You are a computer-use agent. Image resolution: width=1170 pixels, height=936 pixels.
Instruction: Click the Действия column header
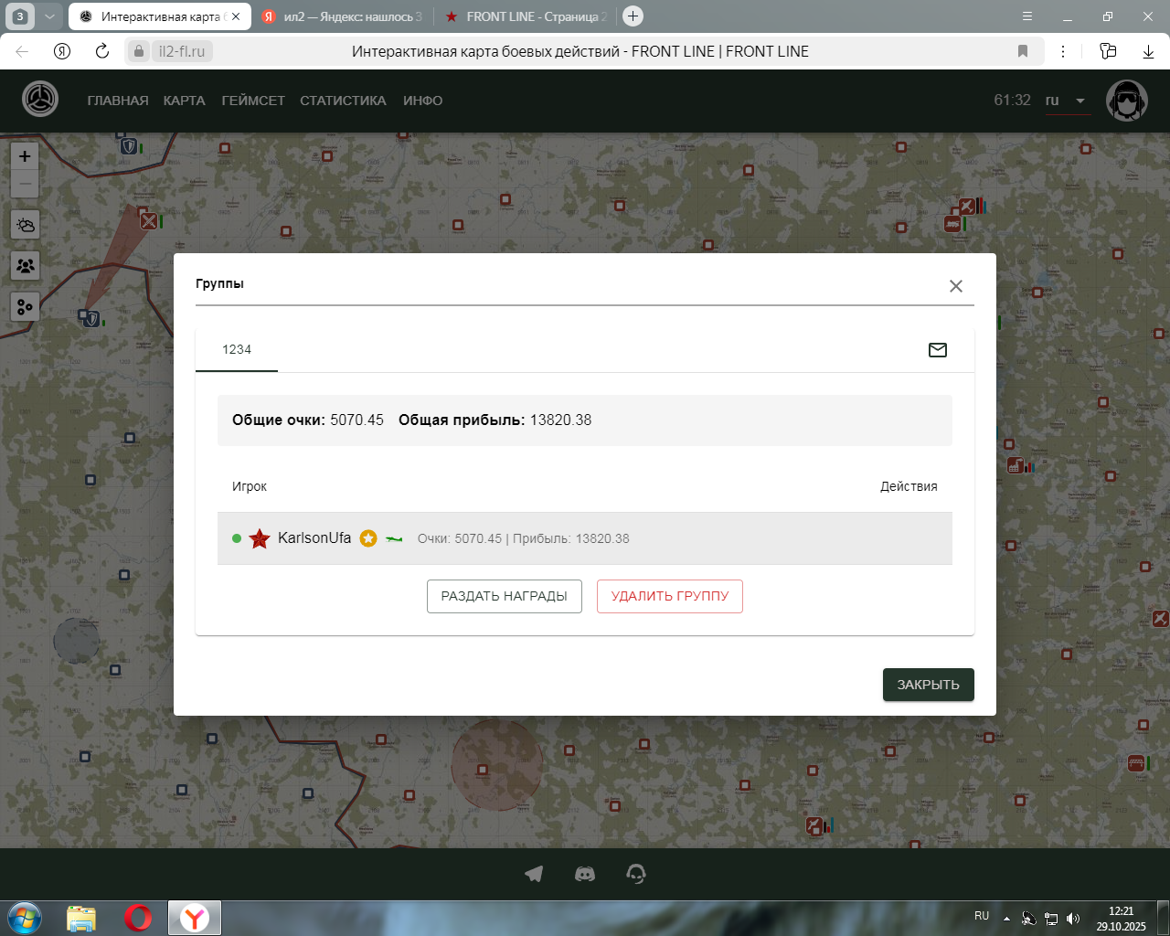click(909, 486)
